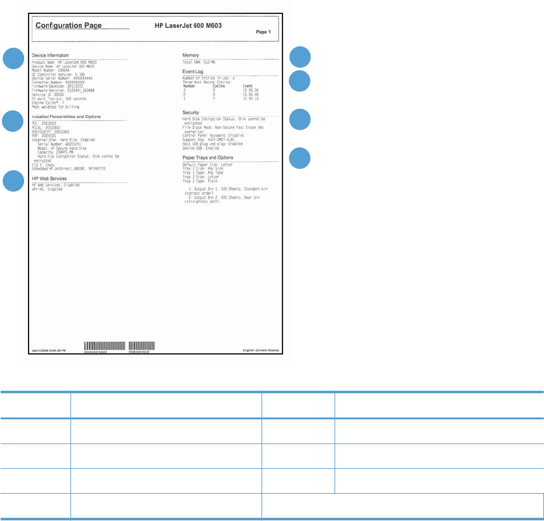Click the "Page 1" label
This screenshot has height=521, width=544.
[263, 32]
